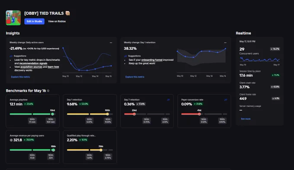Click the May 17, 12:51 PM timestamp
The height and width of the screenshot is (170, 294).
[247, 42]
